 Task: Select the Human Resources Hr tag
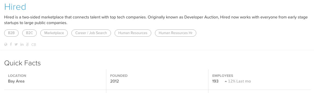pos(176,33)
